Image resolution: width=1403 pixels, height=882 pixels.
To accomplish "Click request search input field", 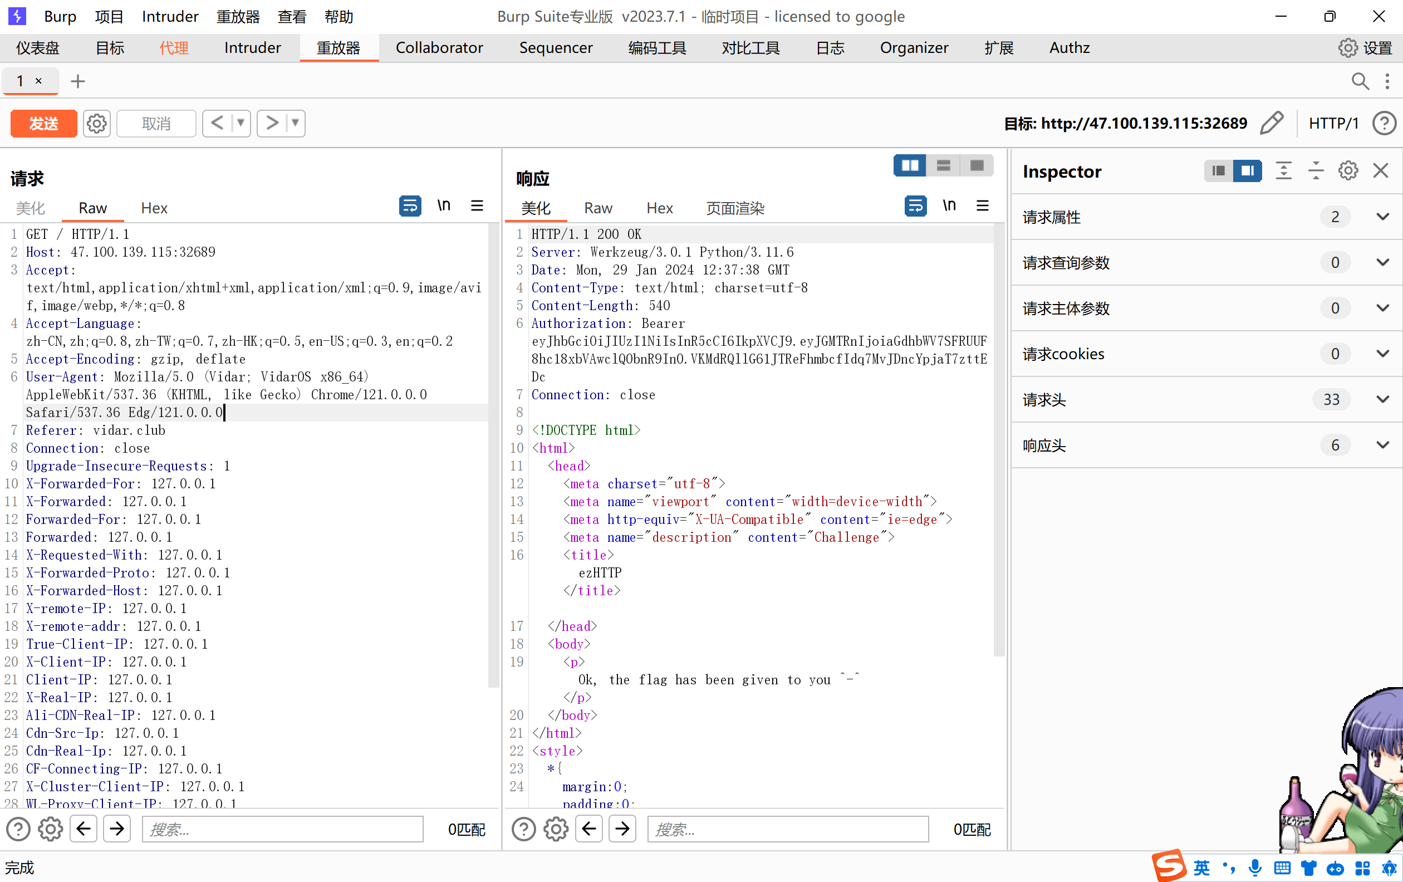I will [x=283, y=829].
